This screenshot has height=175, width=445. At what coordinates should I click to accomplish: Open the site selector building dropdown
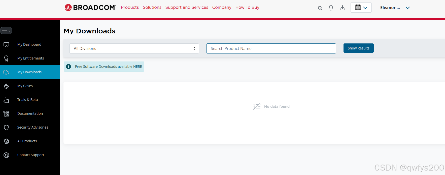tap(361, 8)
